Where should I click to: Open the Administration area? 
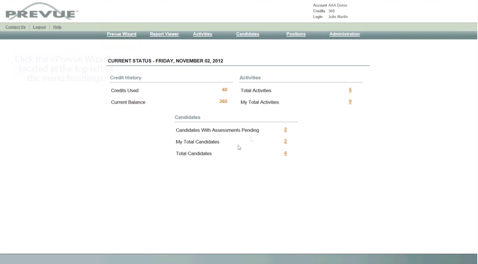344,34
